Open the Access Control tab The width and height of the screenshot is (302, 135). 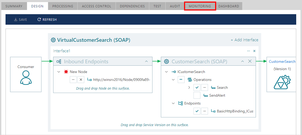pyautogui.click(x=96, y=6)
